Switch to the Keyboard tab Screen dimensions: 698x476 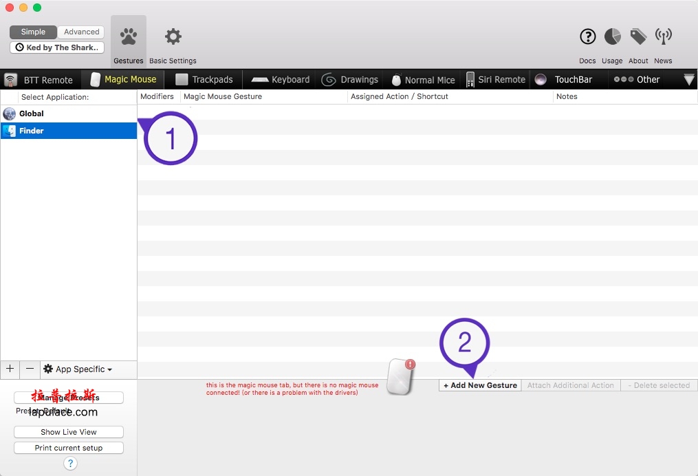click(280, 80)
